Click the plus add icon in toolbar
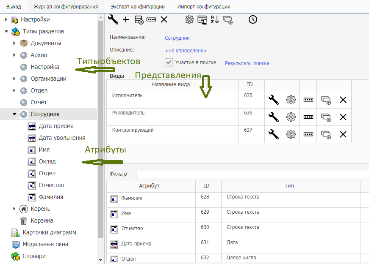This screenshot has width=369, height=264. click(126, 19)
